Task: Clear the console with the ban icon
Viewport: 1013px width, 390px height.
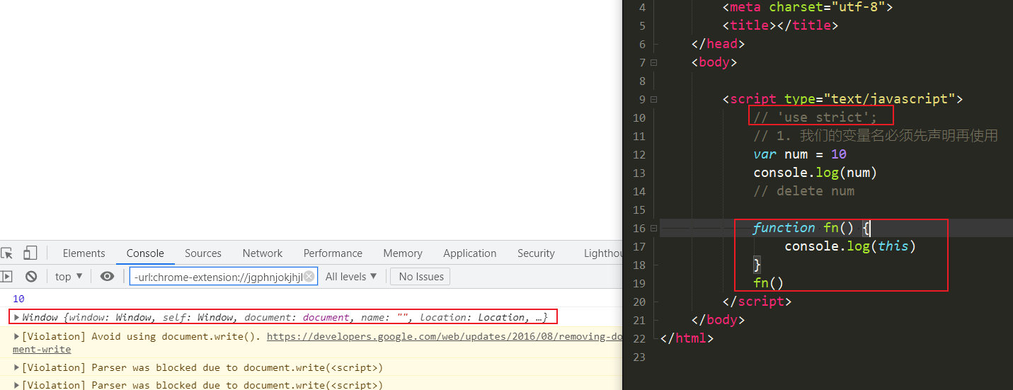Action: click(x=31, y=277)
